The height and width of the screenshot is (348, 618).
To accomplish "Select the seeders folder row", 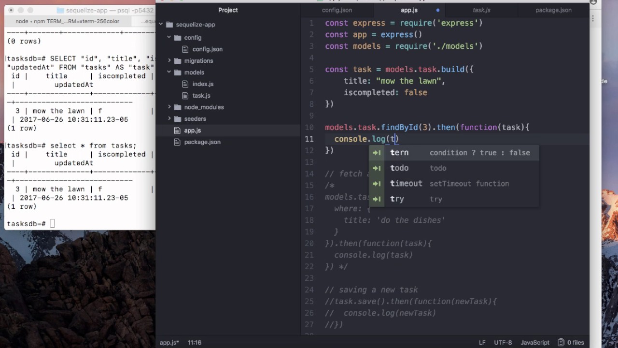I will (x=228, y=119).
